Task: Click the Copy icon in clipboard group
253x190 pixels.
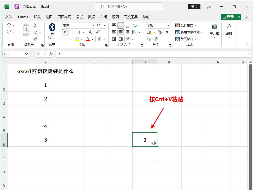Action: (35, 32)
